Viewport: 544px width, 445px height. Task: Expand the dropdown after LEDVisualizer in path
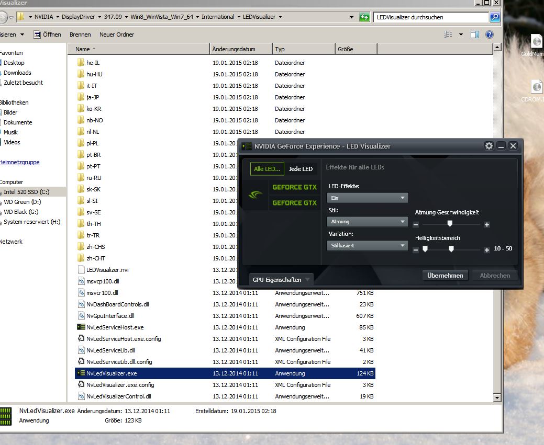(280, 17)
